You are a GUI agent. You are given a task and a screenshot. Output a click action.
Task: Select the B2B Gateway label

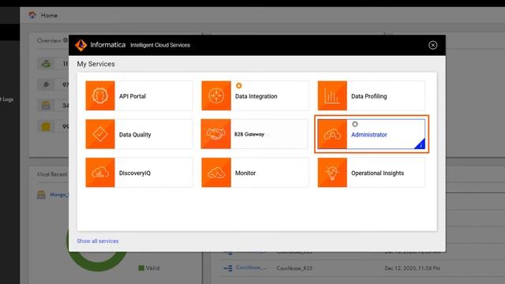[249, 134]
